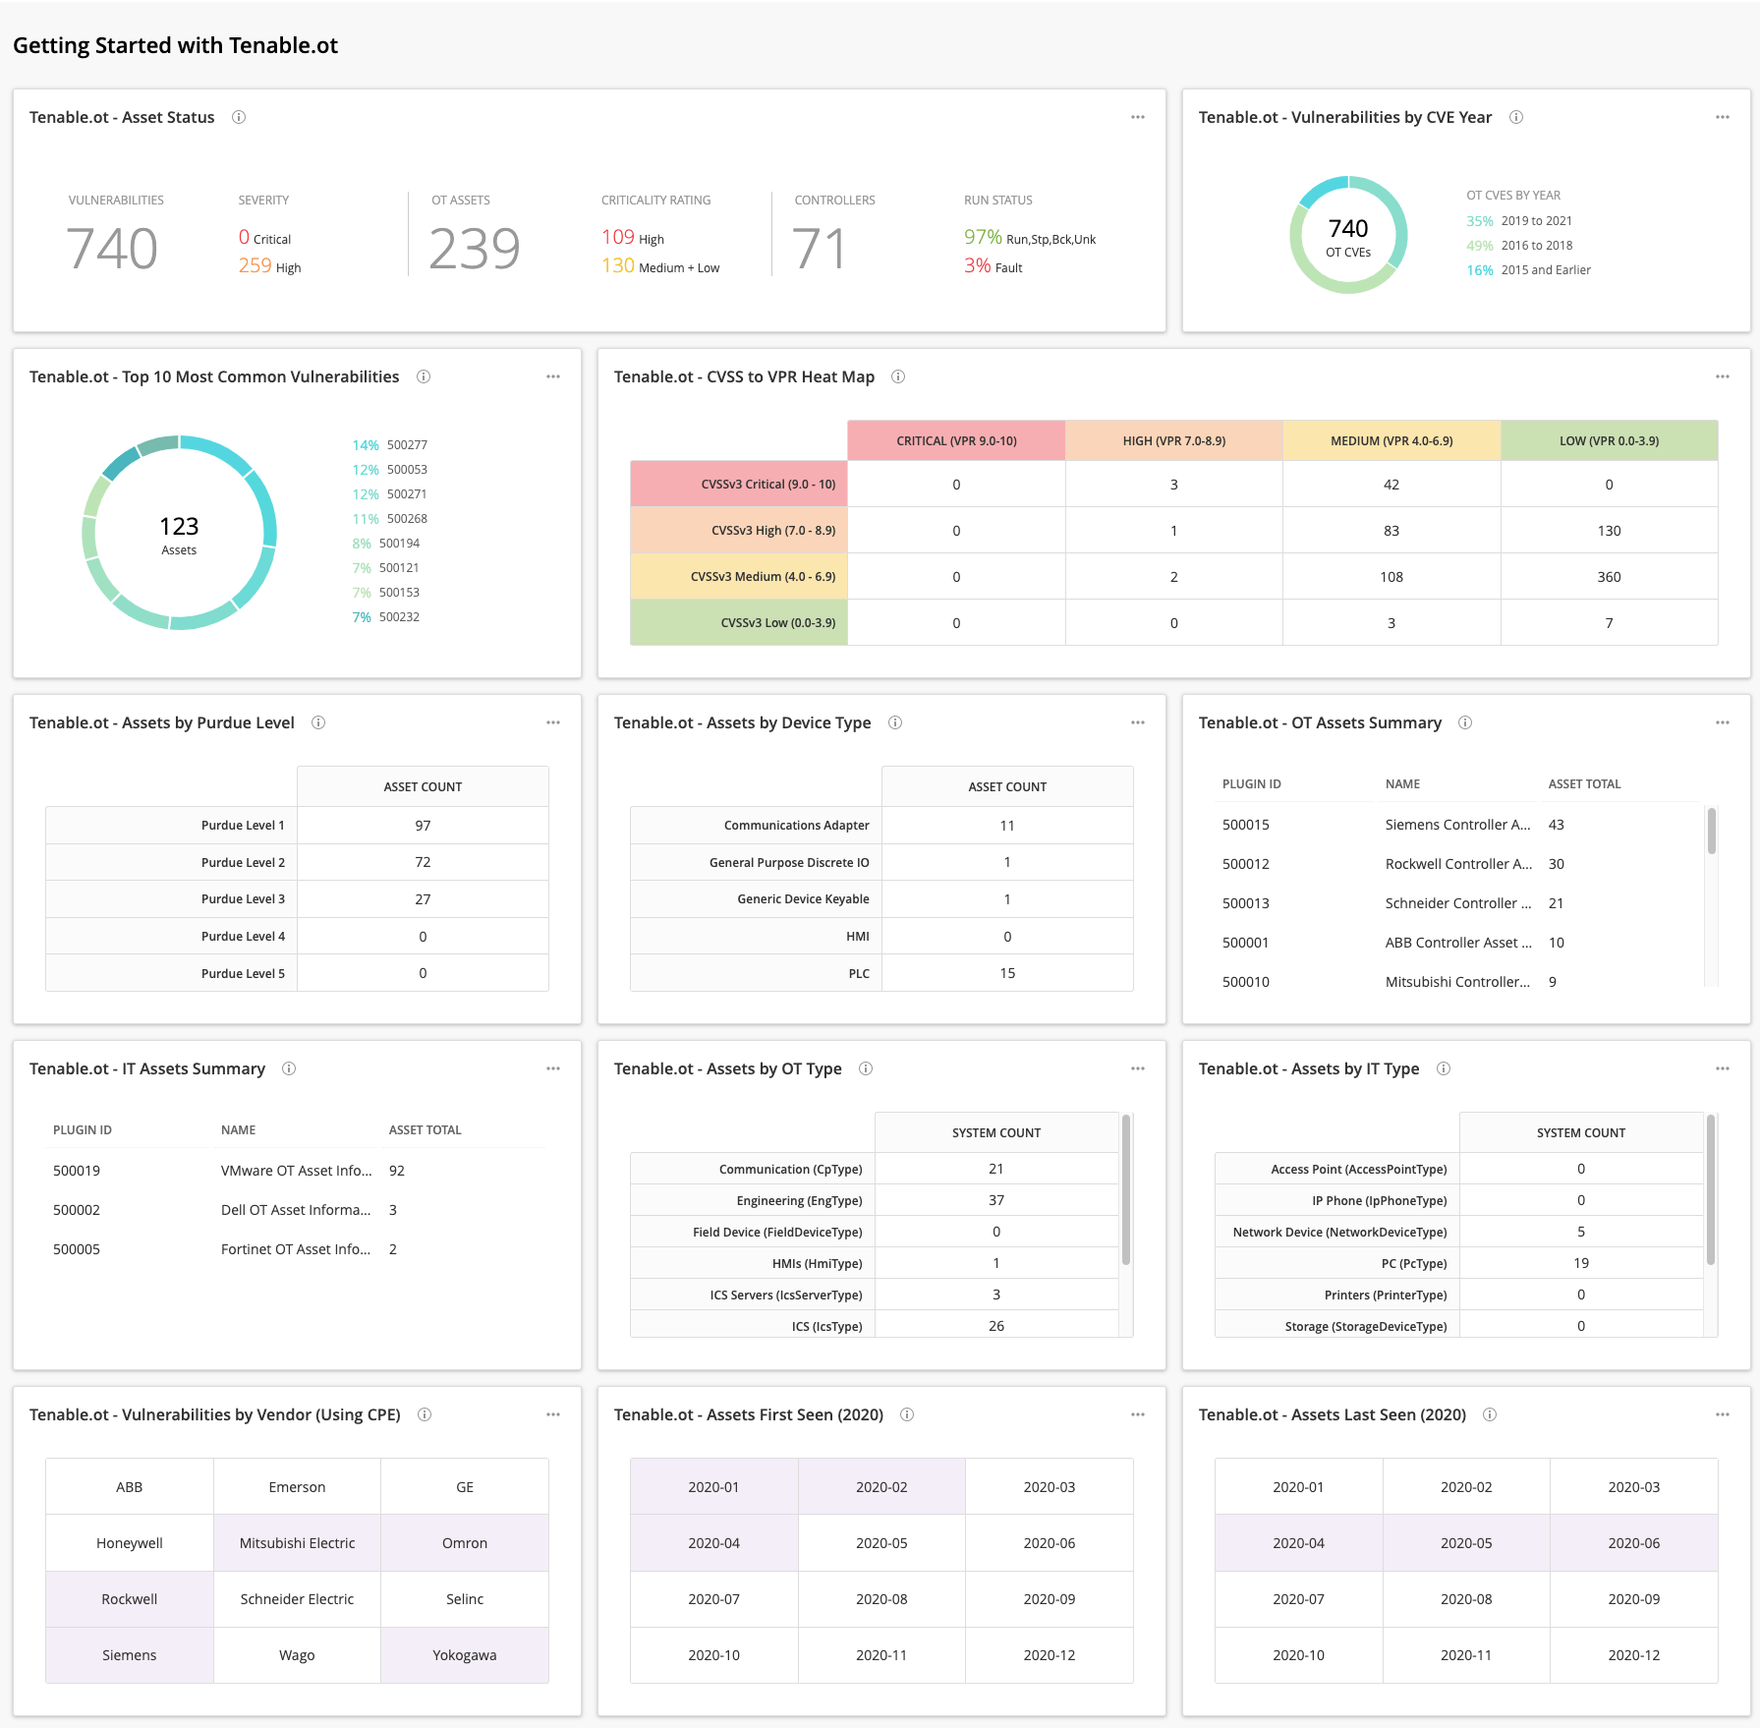Click the info icon on Vulnerabilities by CVE Year
Screen dimensions: 1760x1728
1516,117
